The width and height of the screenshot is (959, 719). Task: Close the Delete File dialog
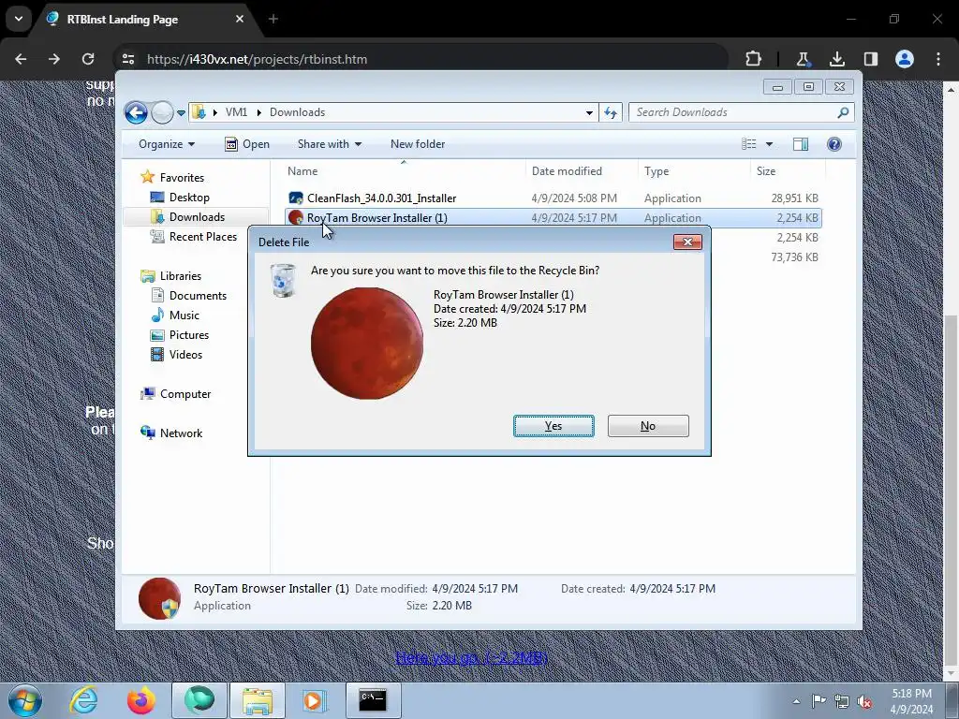tap(687, 242)
